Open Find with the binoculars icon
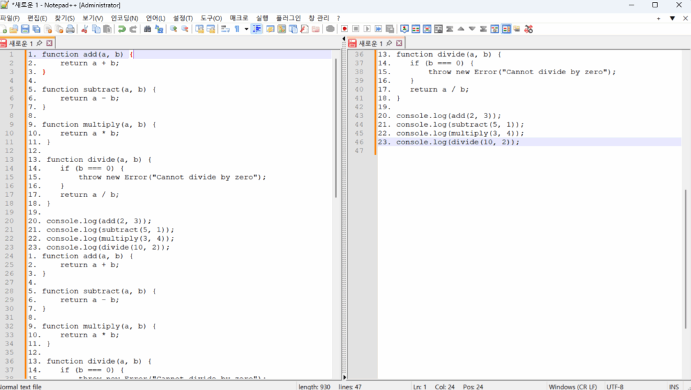The height and width of the screenshot is (390, 691). [x=148, y=29]
